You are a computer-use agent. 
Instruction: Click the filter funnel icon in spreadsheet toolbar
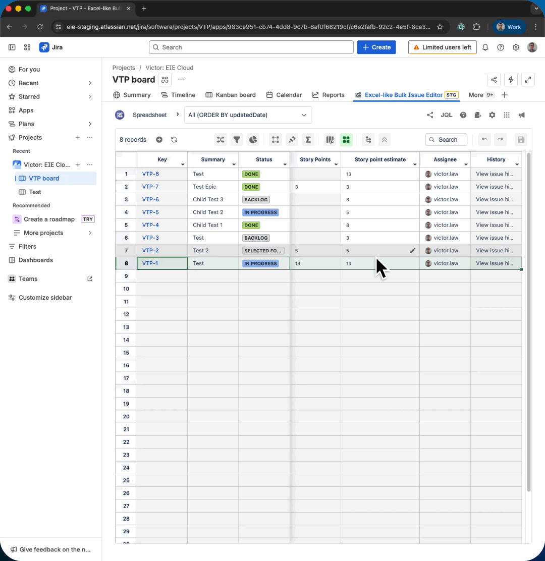[236, 140]
